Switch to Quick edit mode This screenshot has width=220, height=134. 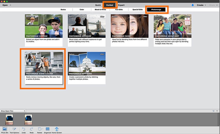pos(98,5)
